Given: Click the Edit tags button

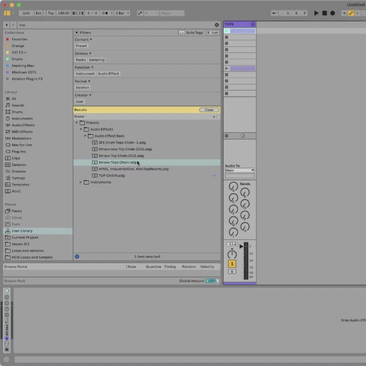Looking at the screenshot, I should (x=212, y=33).
